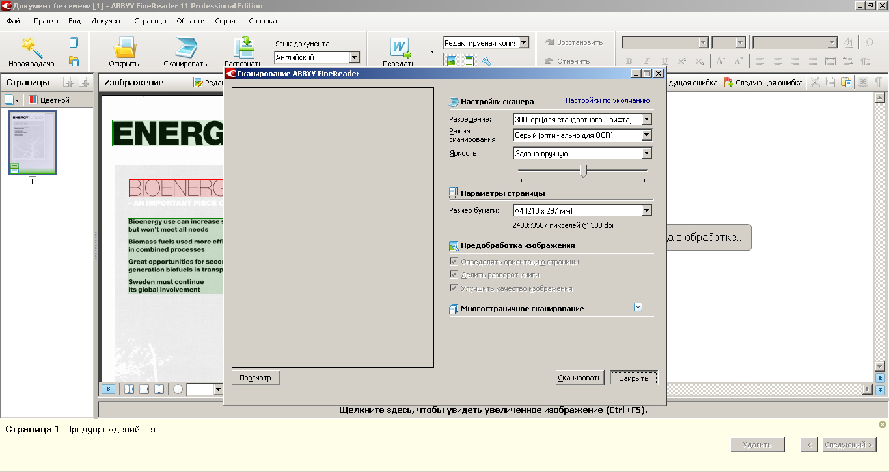Click the pilcrow non-printing characters icon
889x472 pixels.
click(878, 83)
